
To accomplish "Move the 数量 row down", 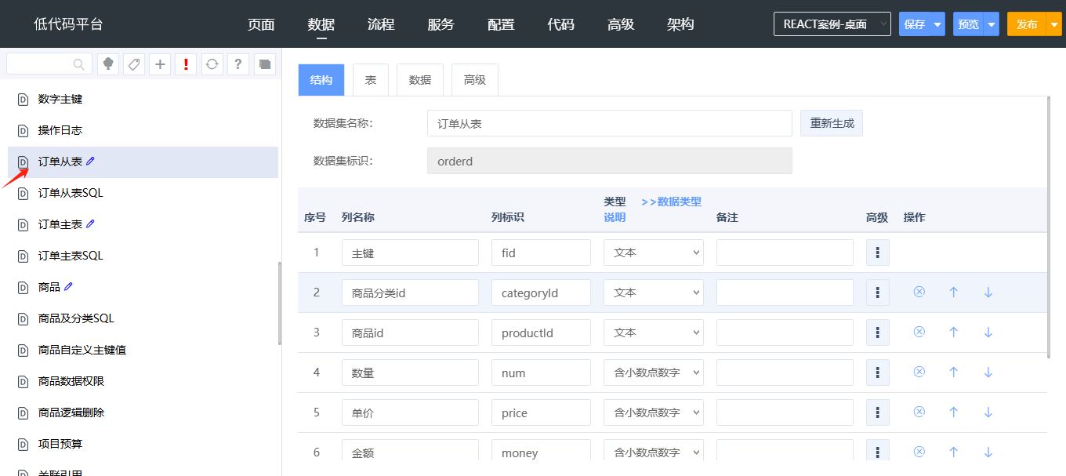I will point(988,372).
